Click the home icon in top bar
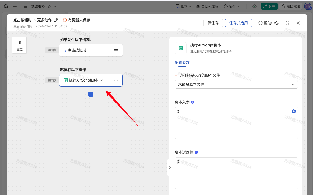The image size is (313, 195). click(x=6, y=6)
